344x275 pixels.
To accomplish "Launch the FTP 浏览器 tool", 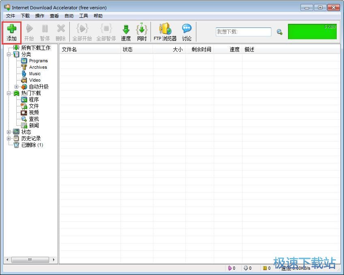I will coord(165,29).
